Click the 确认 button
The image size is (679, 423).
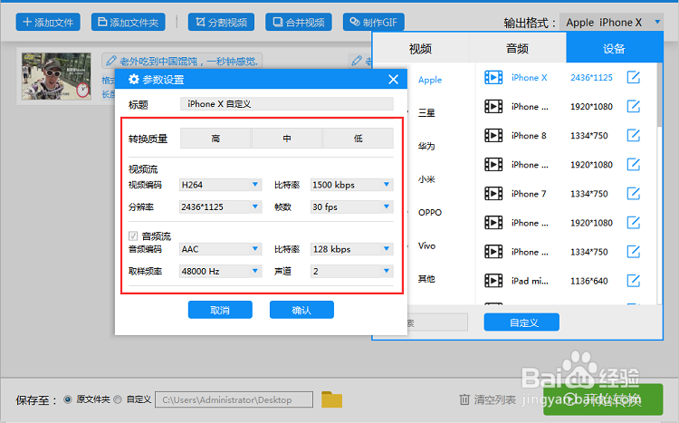pyautogui.click(x=301, y=310)
